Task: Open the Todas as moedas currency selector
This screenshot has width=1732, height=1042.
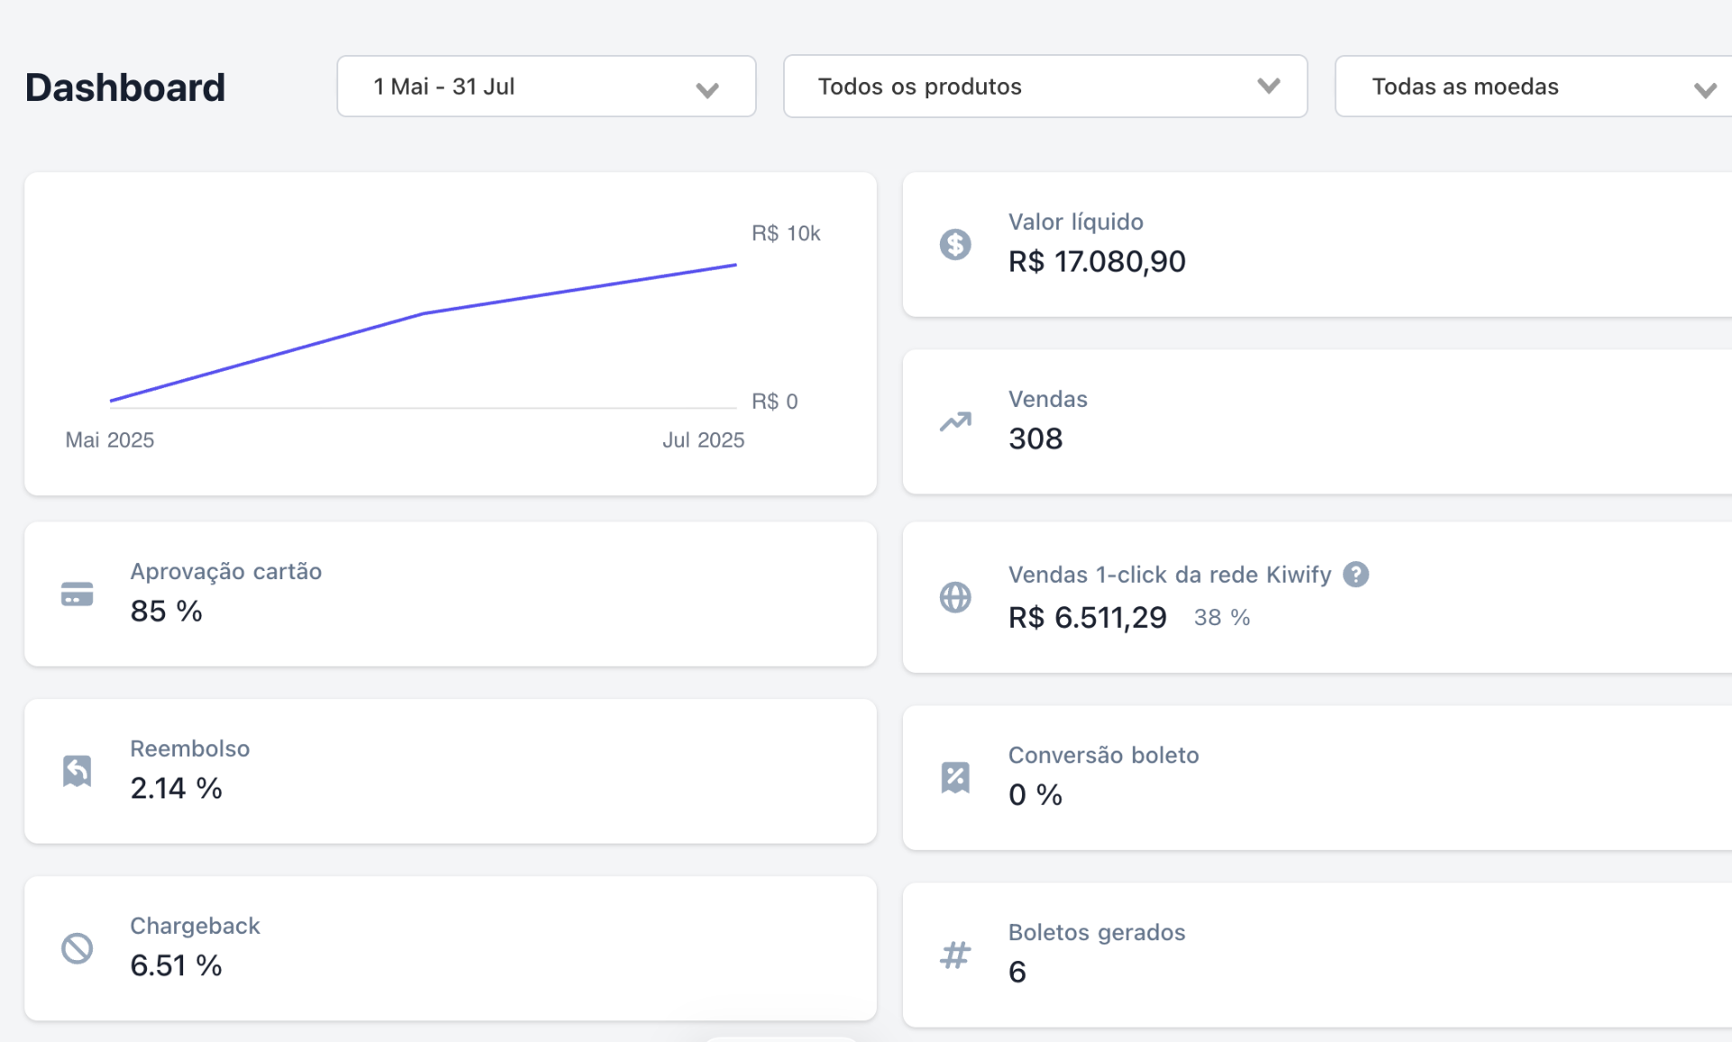Action: click(x=1534, y=87)
